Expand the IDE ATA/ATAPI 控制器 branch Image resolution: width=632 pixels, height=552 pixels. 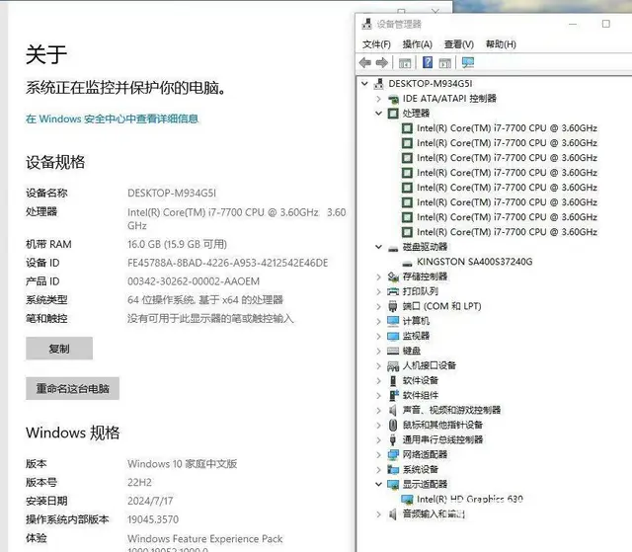tap(378, 99)
